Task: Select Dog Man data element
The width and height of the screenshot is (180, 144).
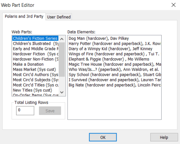Action: point(114,38)
